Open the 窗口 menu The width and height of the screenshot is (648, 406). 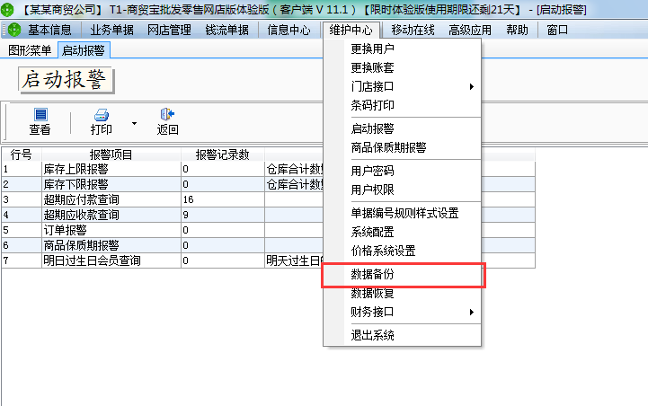tap(557, 30)
